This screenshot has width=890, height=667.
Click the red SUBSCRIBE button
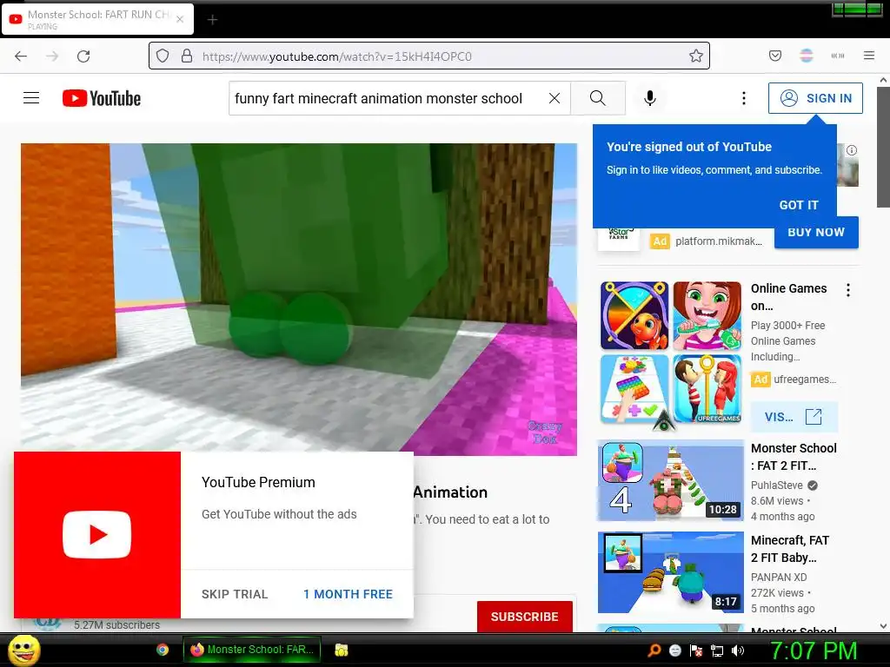[524, 617]
